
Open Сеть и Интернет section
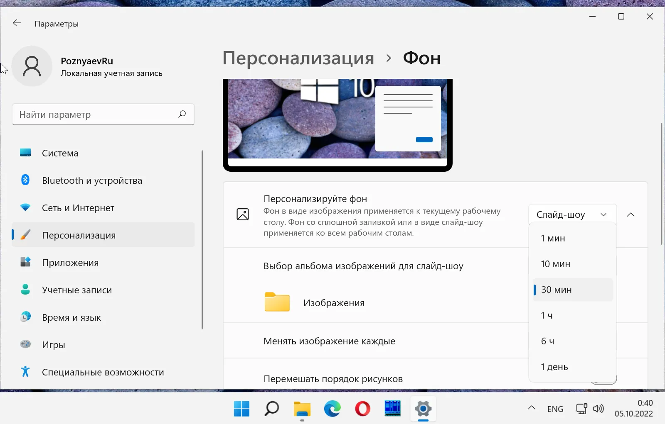pos(78,208)
